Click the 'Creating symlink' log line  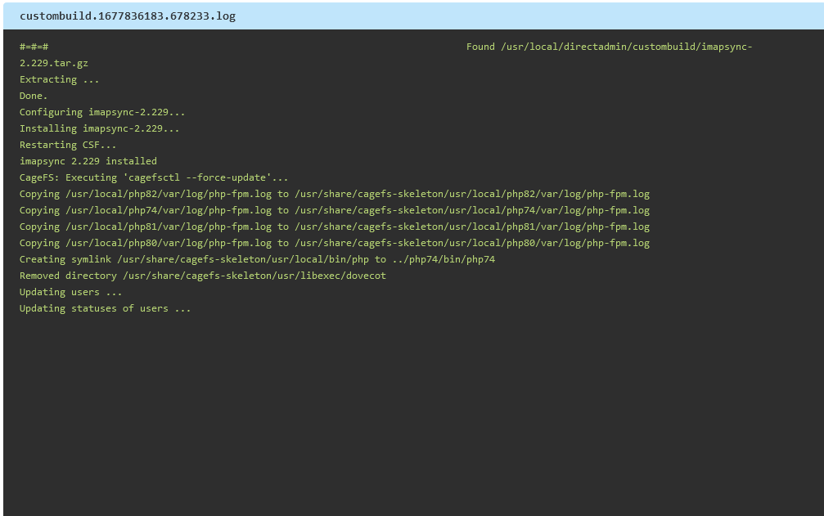point(258,259)
